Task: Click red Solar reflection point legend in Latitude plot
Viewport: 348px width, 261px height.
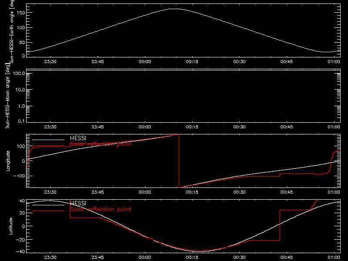Action: 100,209
